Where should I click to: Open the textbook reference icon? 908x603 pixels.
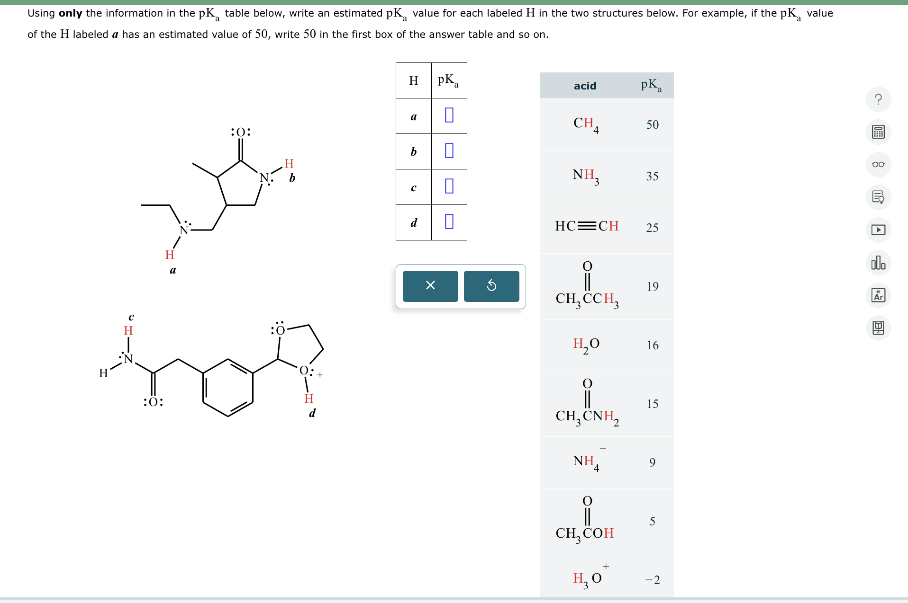879,328
